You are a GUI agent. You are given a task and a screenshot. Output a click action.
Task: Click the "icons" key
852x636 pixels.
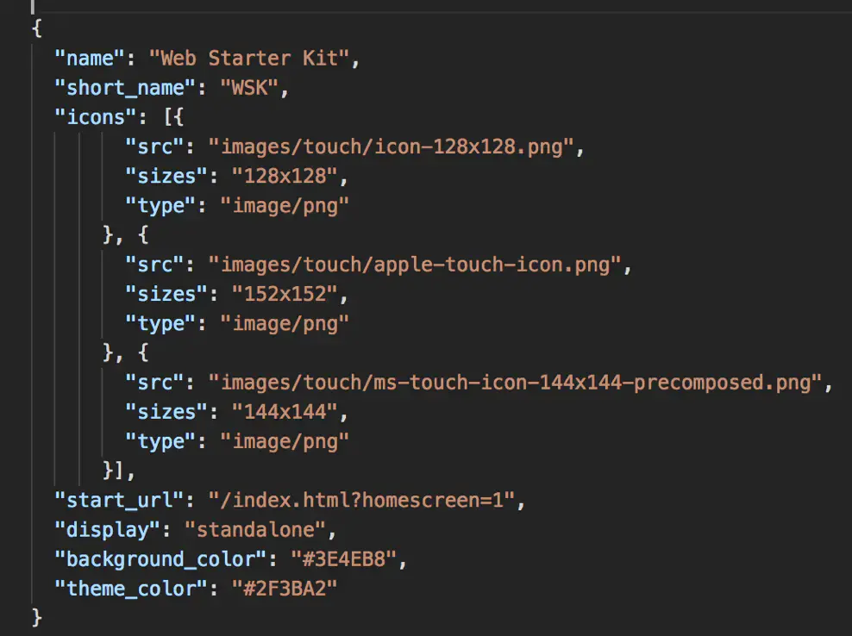click(x=96, y=117)
